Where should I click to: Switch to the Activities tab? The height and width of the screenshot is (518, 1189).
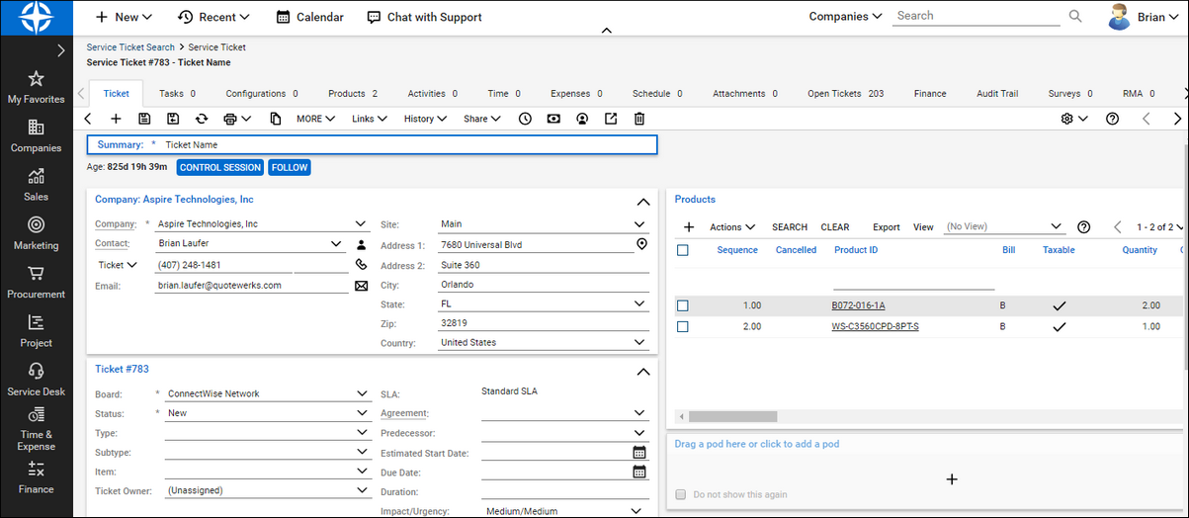click(431, 94)
